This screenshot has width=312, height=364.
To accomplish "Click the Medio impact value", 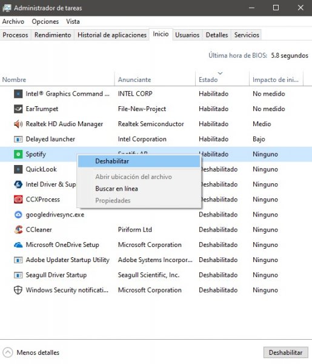I will coord(262,124).
